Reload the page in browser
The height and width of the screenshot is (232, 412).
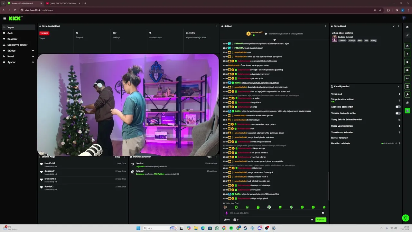15,10
